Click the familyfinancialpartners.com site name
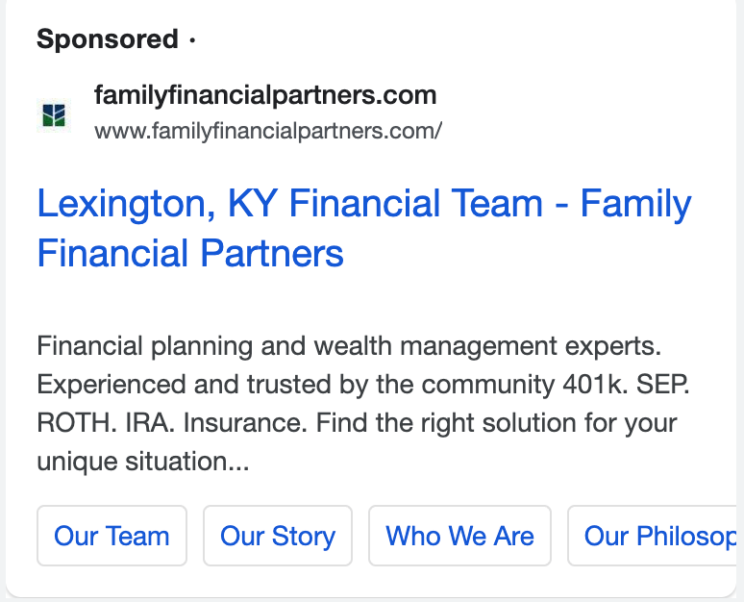The height and width of the screenshot is (602, 744). coord(265,95)
